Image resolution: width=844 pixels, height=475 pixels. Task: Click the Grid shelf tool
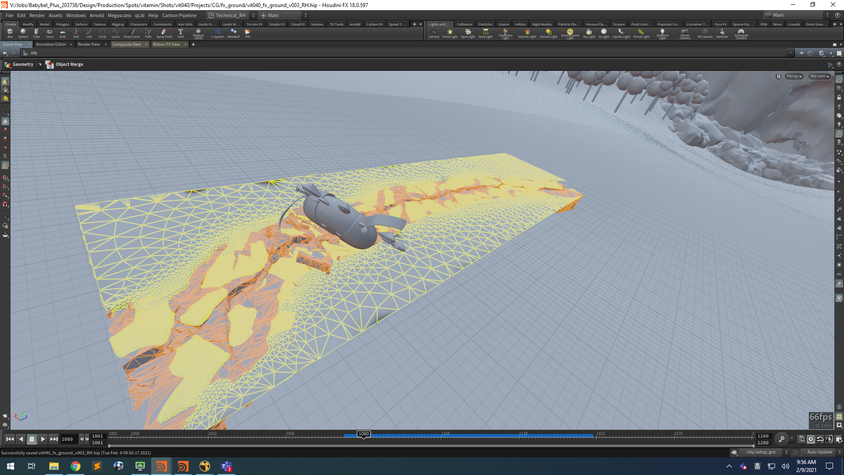click(63, 33)
